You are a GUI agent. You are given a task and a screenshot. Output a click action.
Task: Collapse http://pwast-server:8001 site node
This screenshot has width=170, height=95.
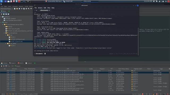3,25
